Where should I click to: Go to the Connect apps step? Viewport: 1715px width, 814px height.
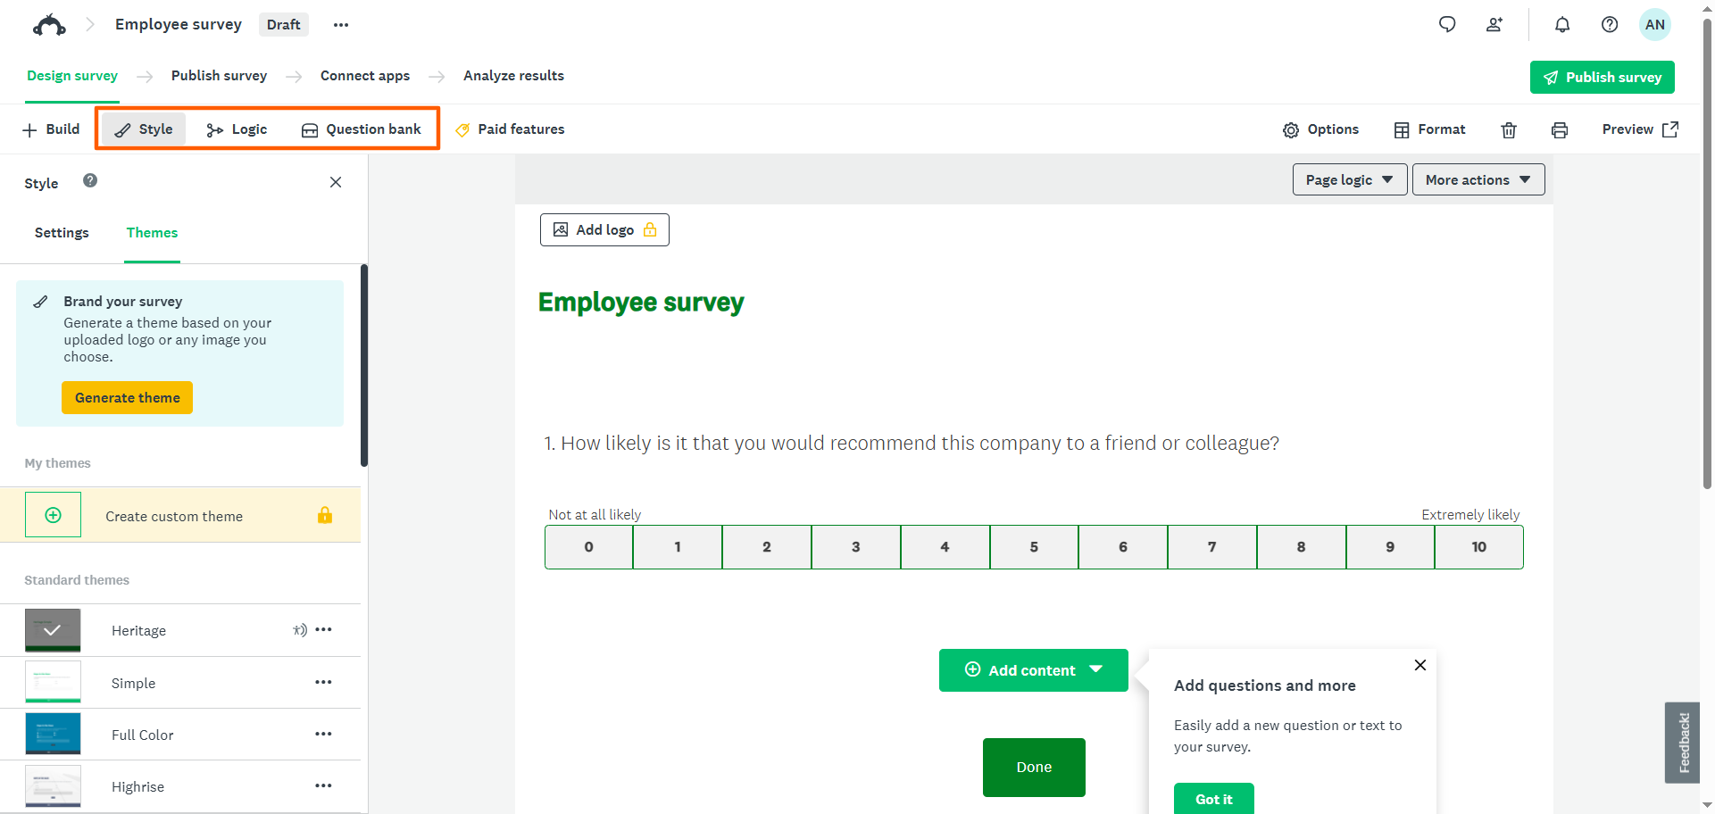[365, 76]
